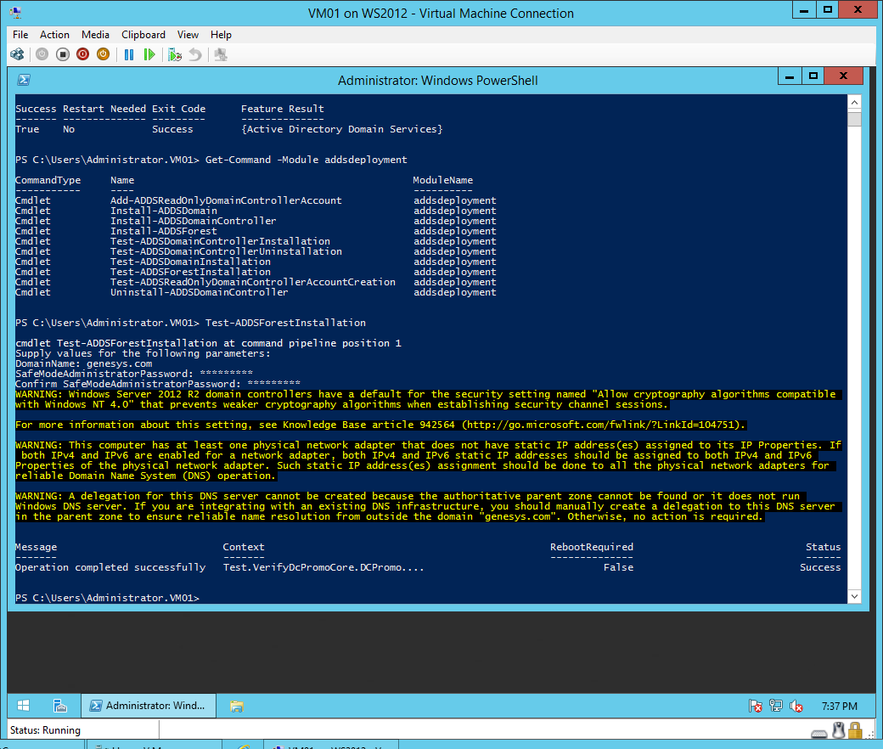Create a checkpoint using the toolbar icon
This screenshot has height=749, width=883.
point(175,54)
